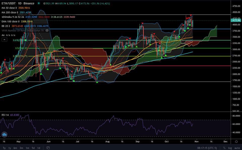
Task: Click the 1D interval label in title
Action: point(20,3)
